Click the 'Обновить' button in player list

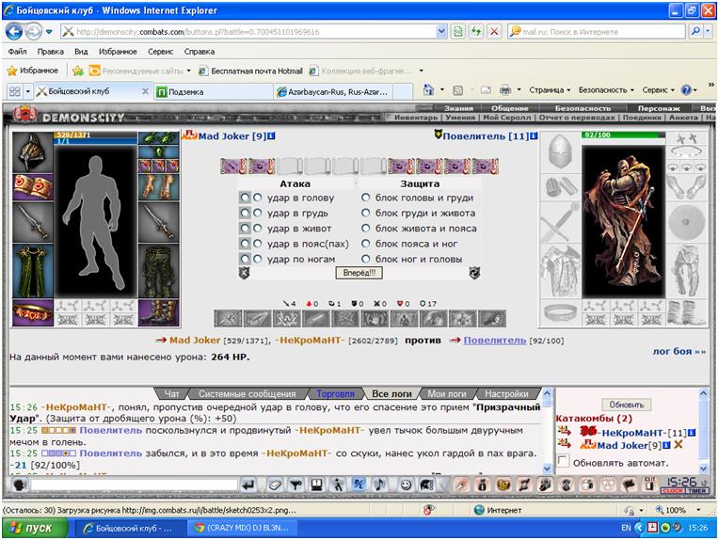click(x=627, y=405)
